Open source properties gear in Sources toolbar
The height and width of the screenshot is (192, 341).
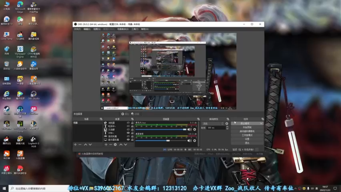pyautogui.click(x=115, y=145)
